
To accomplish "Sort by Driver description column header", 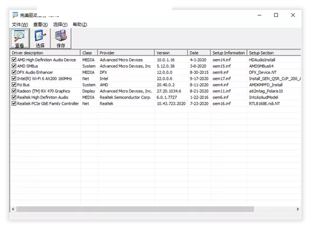I will [45, 53].
